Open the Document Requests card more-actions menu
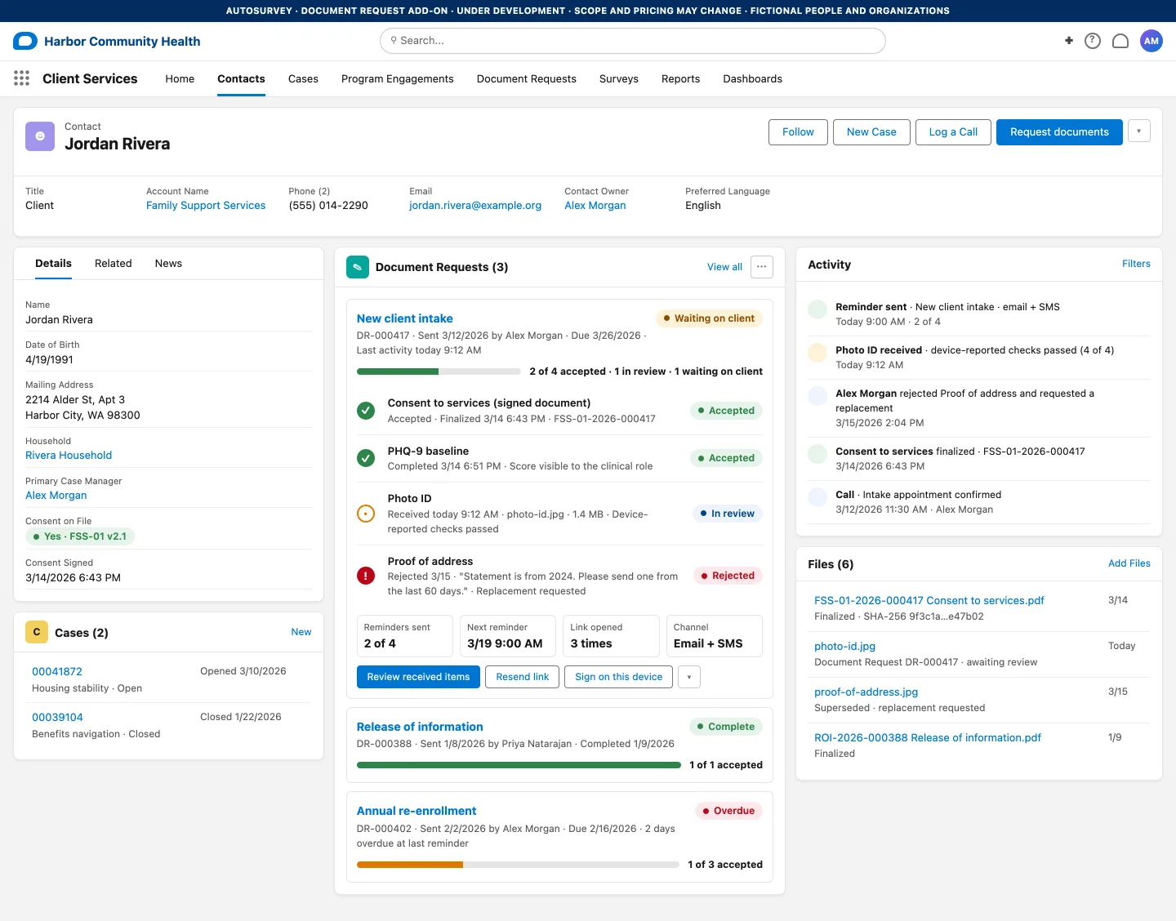Image resolution: width=1176 pixels, height=921 pixels. pos(762,267)
